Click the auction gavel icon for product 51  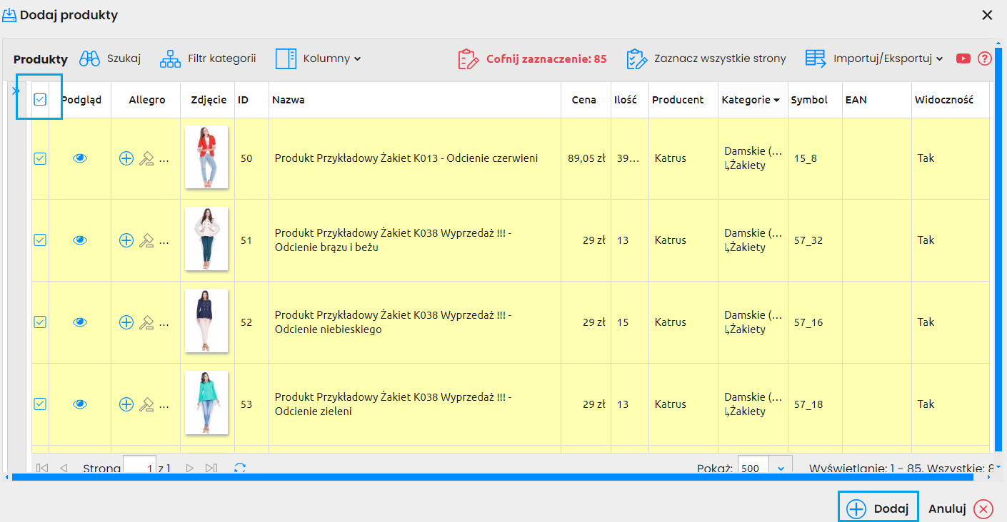(146, 240)
